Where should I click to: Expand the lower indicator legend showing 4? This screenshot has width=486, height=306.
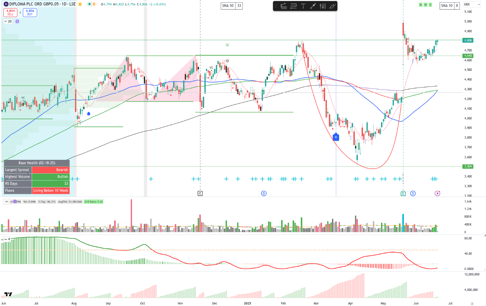click(x=7, y=239)
